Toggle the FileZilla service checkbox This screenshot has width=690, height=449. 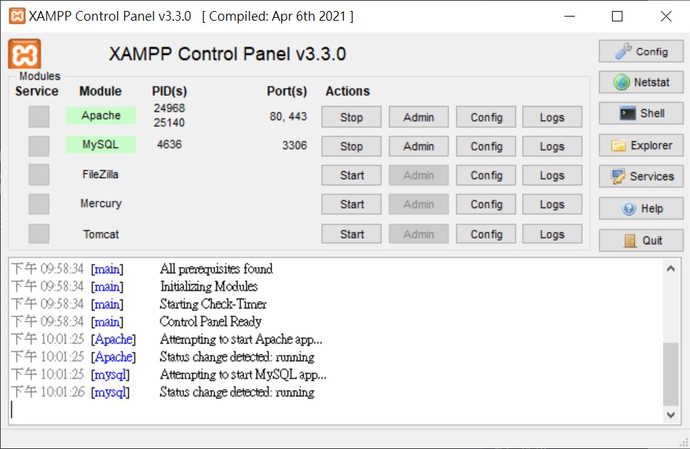[39, 175]
